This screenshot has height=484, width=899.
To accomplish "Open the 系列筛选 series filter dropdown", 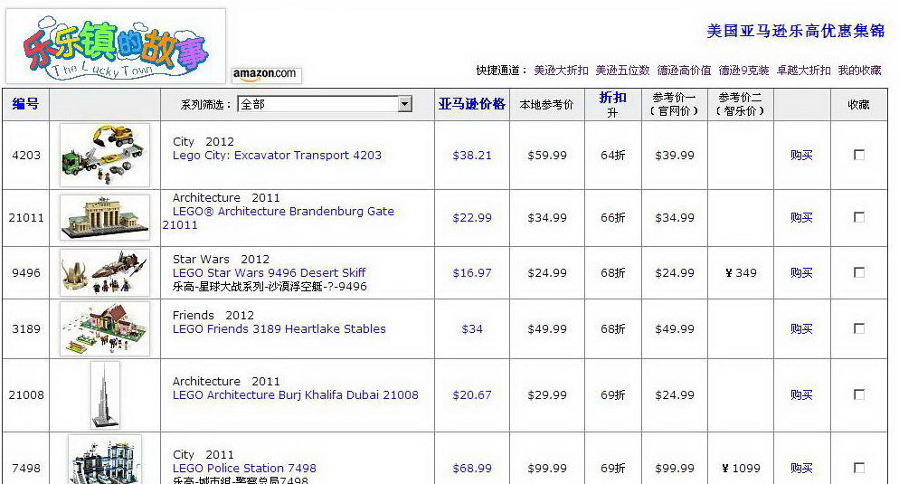I will click(x=325, y=104).
